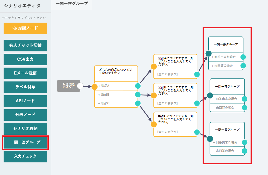Click 回答出来た場合 row text in bottom group
Screen dimensions: 268x175
(226, 142)
